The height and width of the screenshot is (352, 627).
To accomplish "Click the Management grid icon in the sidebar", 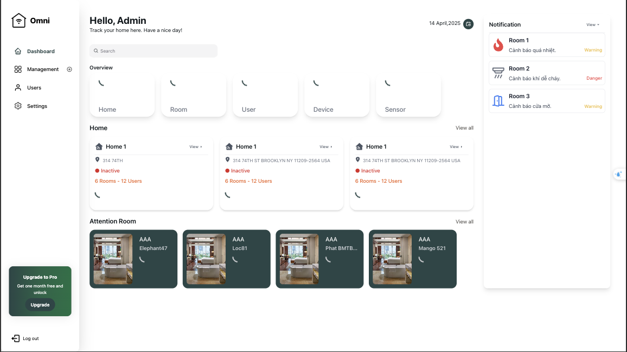I will coord(18,69).
